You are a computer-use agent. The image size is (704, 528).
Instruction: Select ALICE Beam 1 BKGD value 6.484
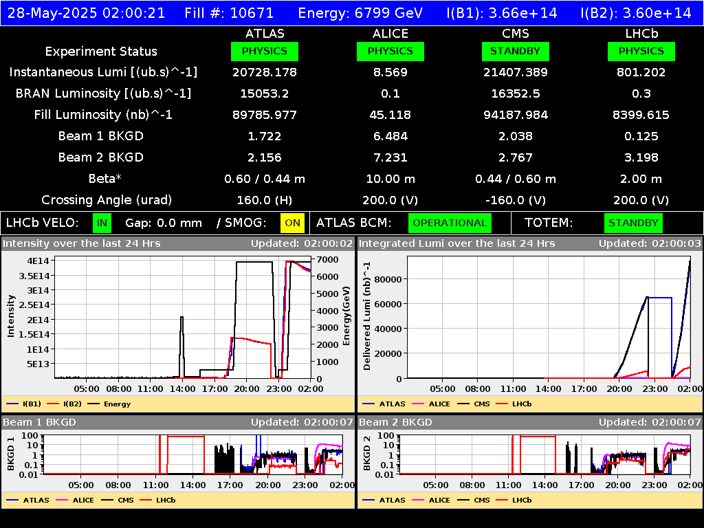click(390, 136)
